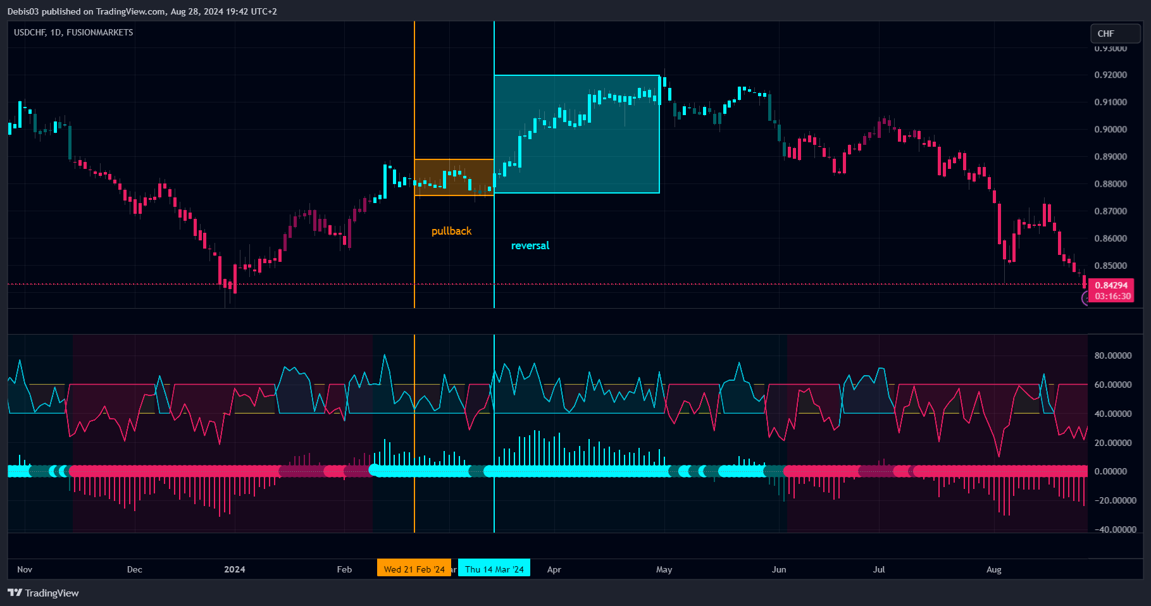Click the 0.91000 price axis label
The height and width of the screenshot is (606, 1151).
tap(1111, 102)
